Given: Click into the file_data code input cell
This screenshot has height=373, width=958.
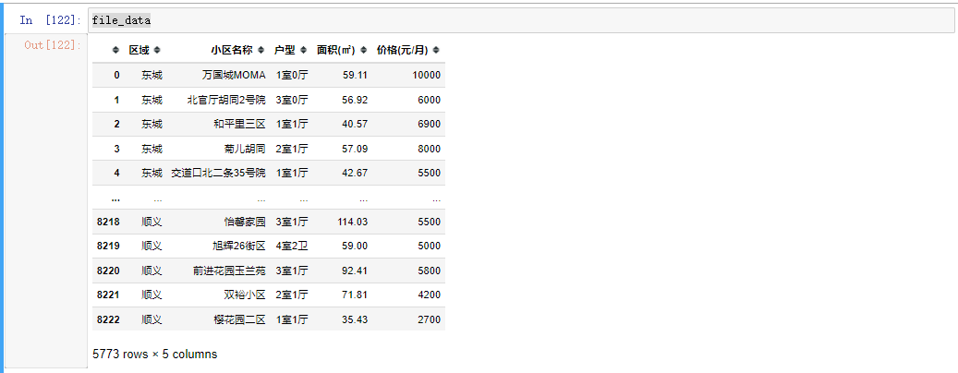Looking at the screenshot, I should [520, 20].
